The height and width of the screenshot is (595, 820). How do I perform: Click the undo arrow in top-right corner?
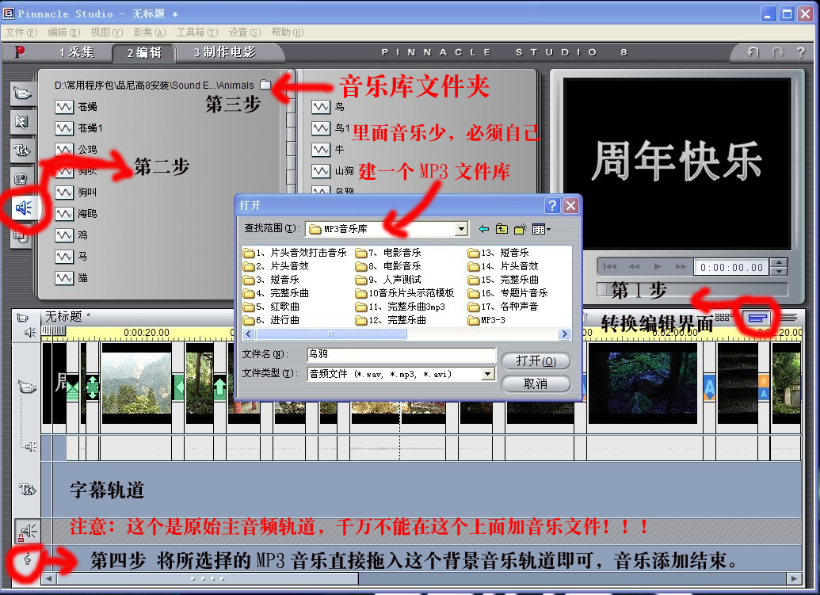tap(753, 52)
